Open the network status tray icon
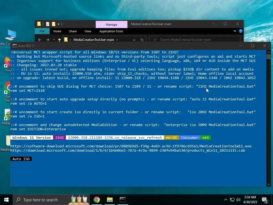Image resolution: width=273 pixels, height=205 pixels. pyautogui.click(x=232, y=200)
